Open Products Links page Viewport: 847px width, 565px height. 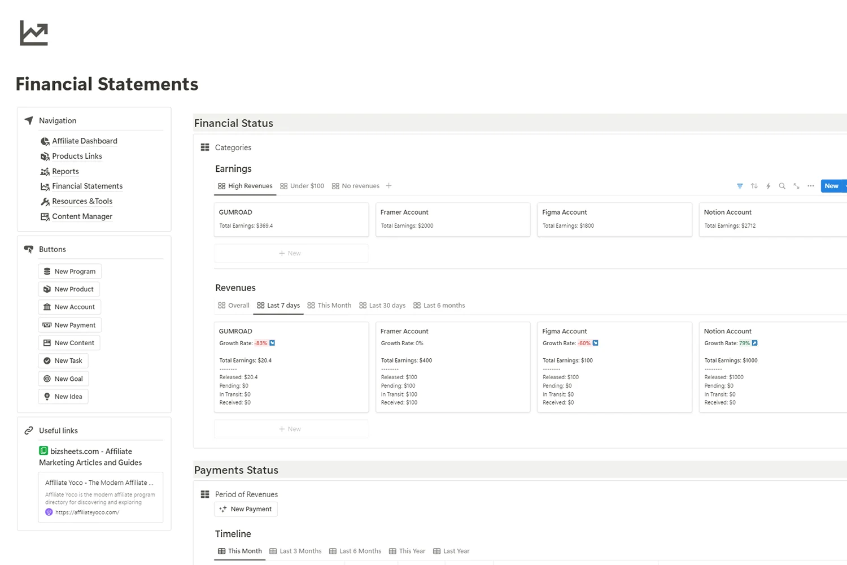(77, 157)
